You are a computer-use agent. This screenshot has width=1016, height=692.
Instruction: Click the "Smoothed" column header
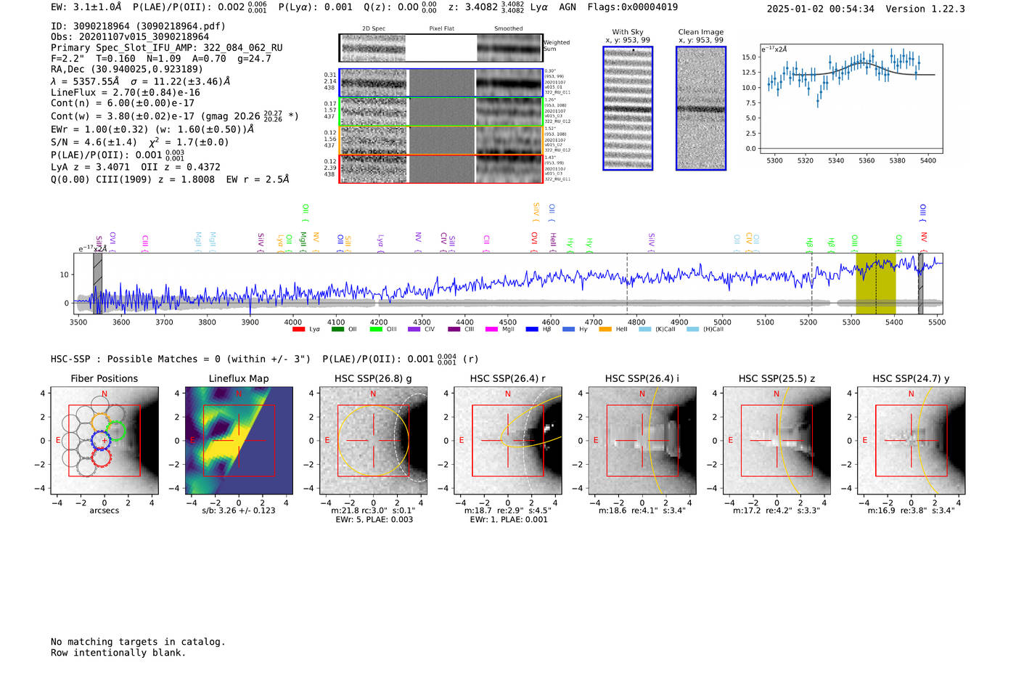tap(509, 29)
